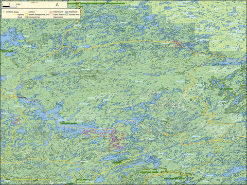Click the Indian Reserve legend swatch
The height and width of the screenshot is (185, 247).
(51, 14)
